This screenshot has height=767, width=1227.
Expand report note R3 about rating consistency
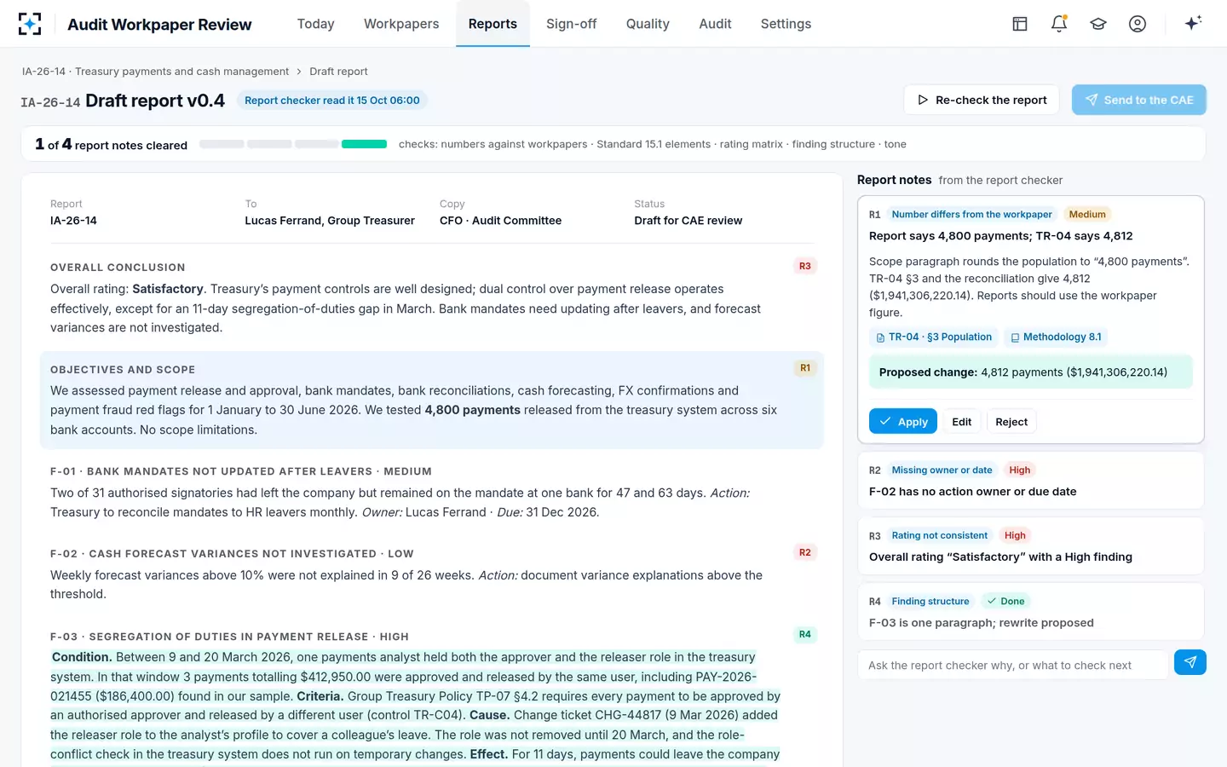point(1030,546)
